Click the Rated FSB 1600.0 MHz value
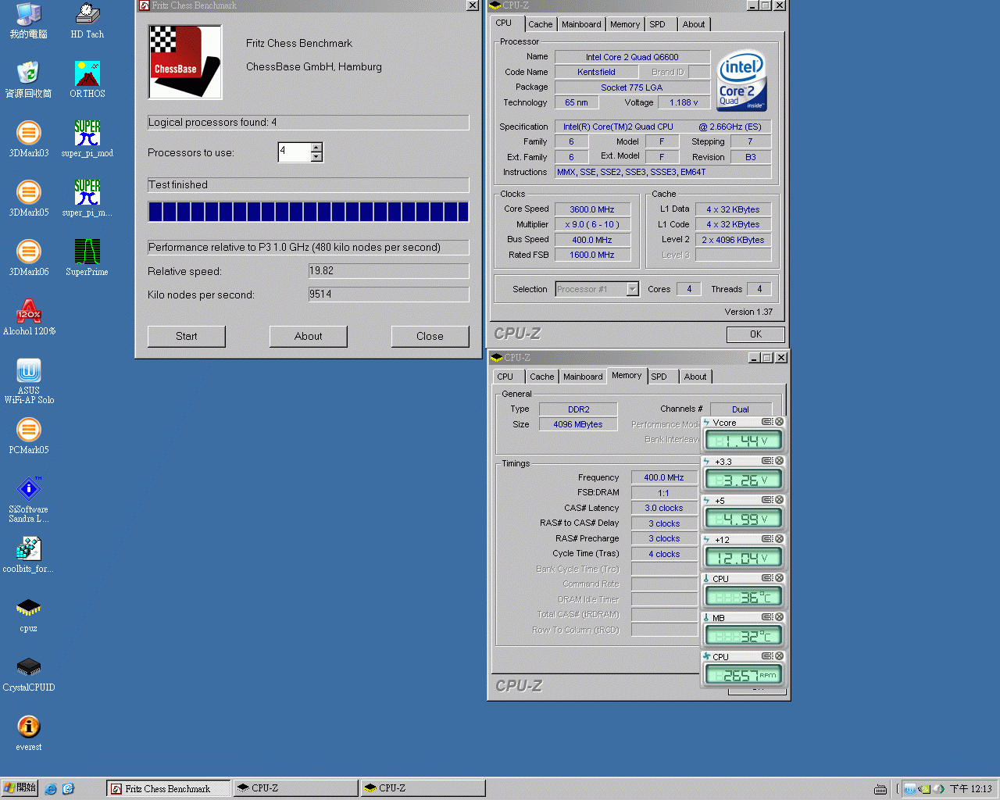 point(591,255)
